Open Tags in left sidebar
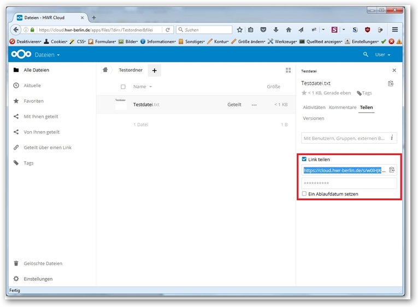418x307 pixels. tap(28, 163)
